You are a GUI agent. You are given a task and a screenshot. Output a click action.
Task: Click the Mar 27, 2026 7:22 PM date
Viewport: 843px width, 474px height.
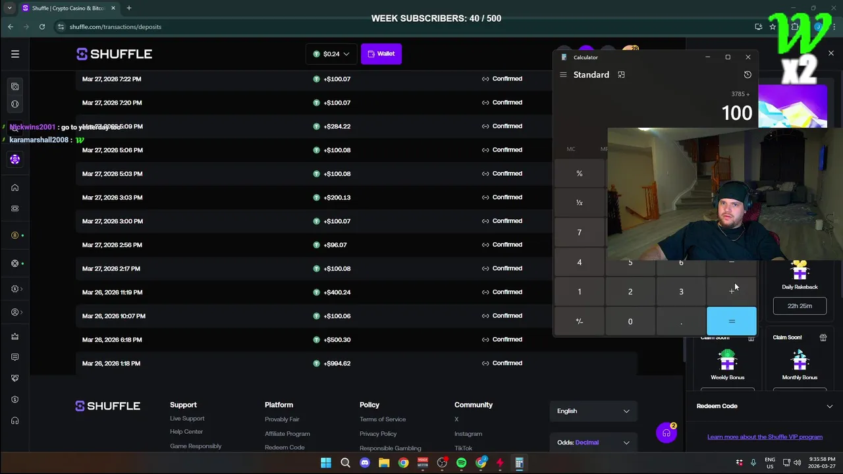[112, 79]
